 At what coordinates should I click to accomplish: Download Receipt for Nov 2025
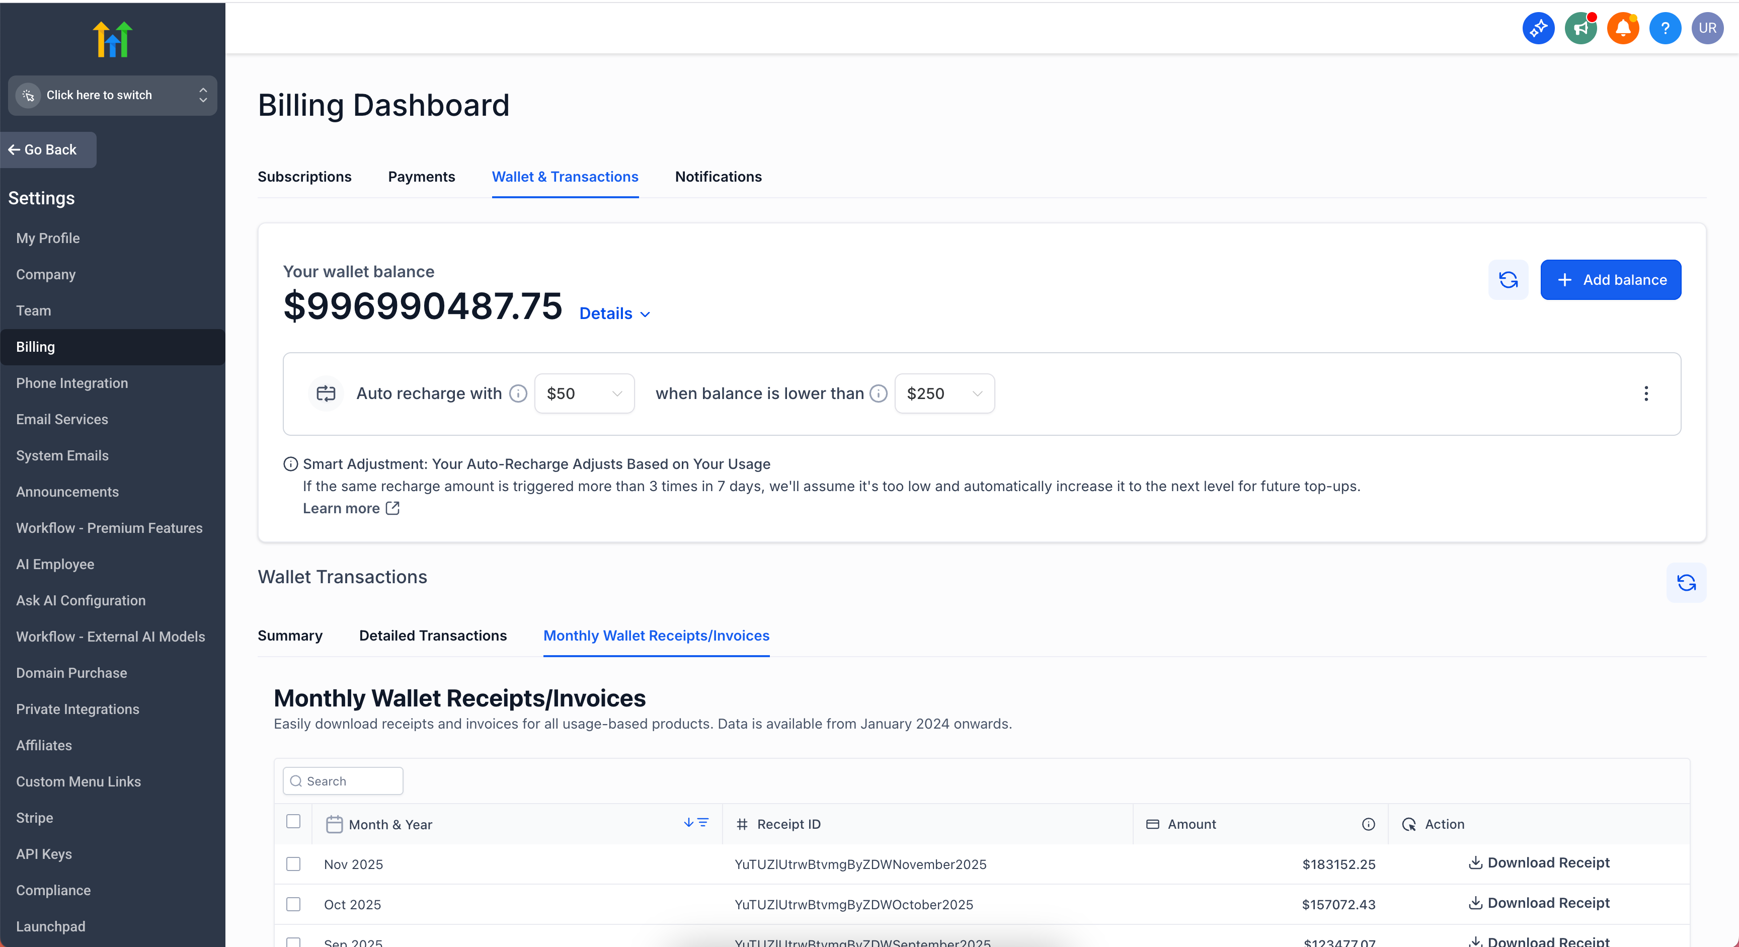(1539, 862)
